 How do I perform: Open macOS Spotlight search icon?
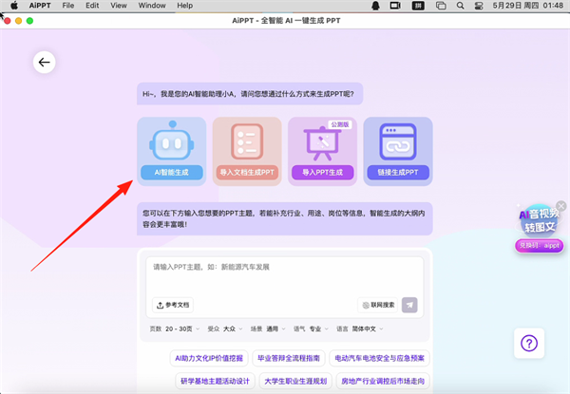coord(460,6)
